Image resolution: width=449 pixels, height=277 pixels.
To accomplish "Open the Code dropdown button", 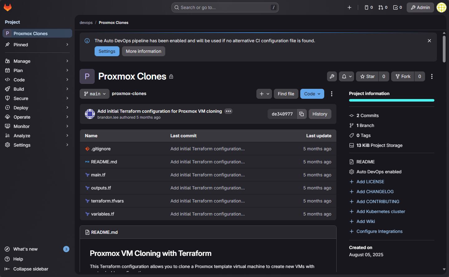I will click(x=312, y=94).
